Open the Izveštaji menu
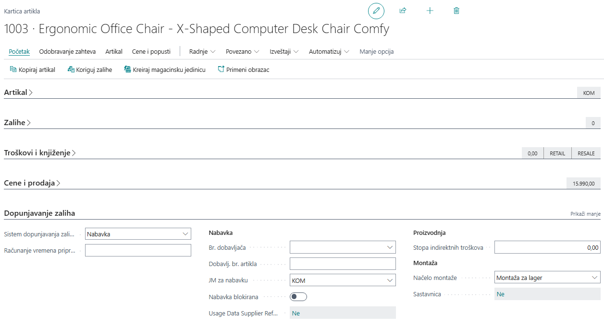 tap(284, 51)
